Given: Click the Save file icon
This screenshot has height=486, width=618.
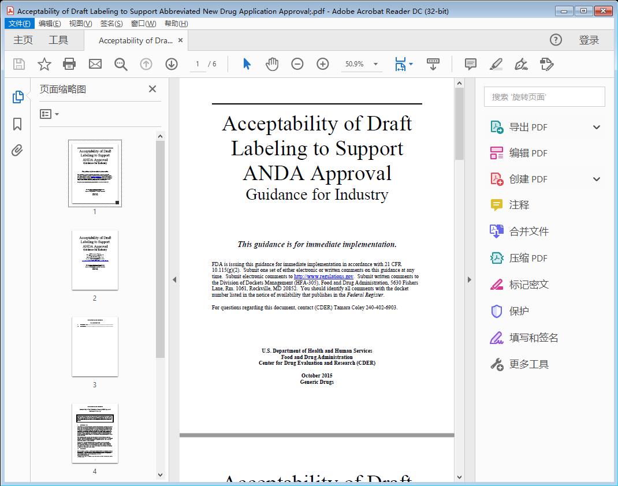Looking at the screenshot, I should point(18,64).
